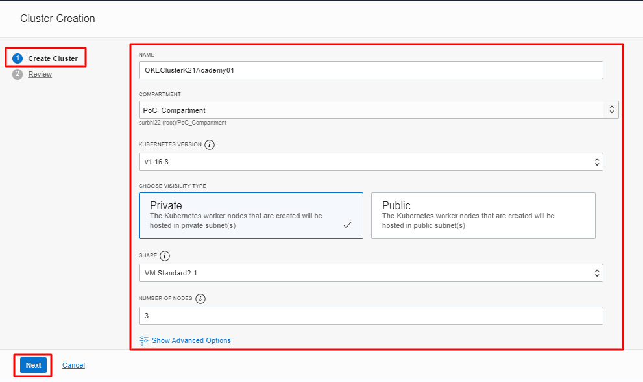The height and width of the screenshot is (382, 643).
Task: Select the Public visibility type
Action: 483,215
